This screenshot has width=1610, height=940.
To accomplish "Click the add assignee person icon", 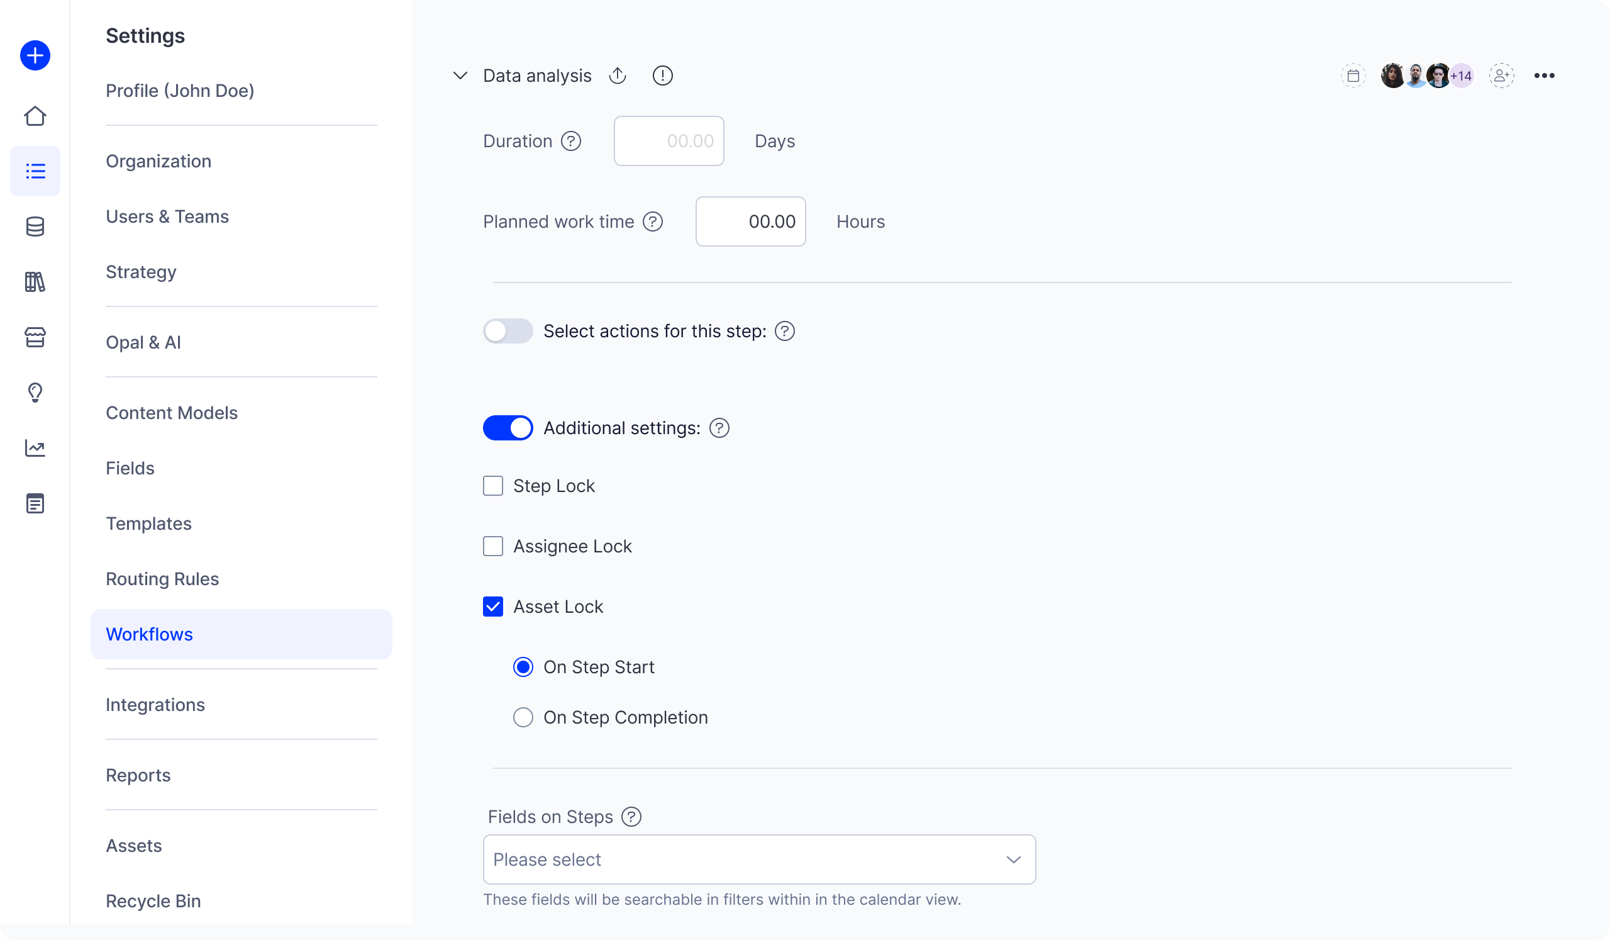I will click(1501, 76).
